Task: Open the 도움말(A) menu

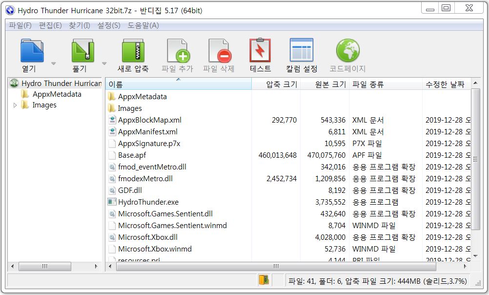Action: pyautogui.click(x=143, y=25)
